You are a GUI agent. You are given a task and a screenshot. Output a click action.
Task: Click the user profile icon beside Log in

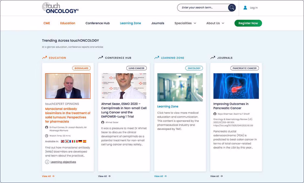point(245,8)
